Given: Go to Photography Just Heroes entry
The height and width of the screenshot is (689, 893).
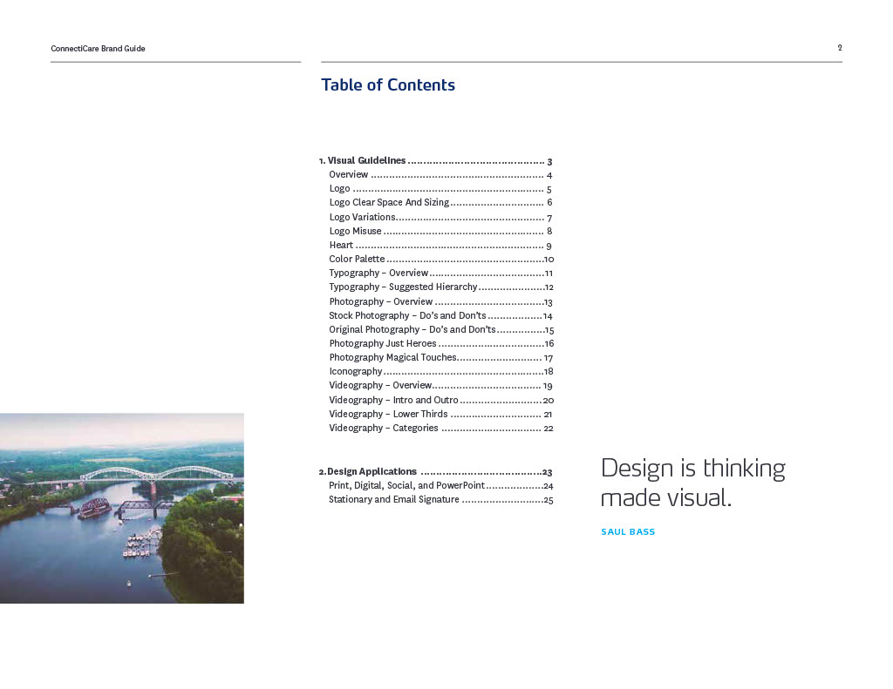Looking at the screenshot, I should tap(382, 344).
